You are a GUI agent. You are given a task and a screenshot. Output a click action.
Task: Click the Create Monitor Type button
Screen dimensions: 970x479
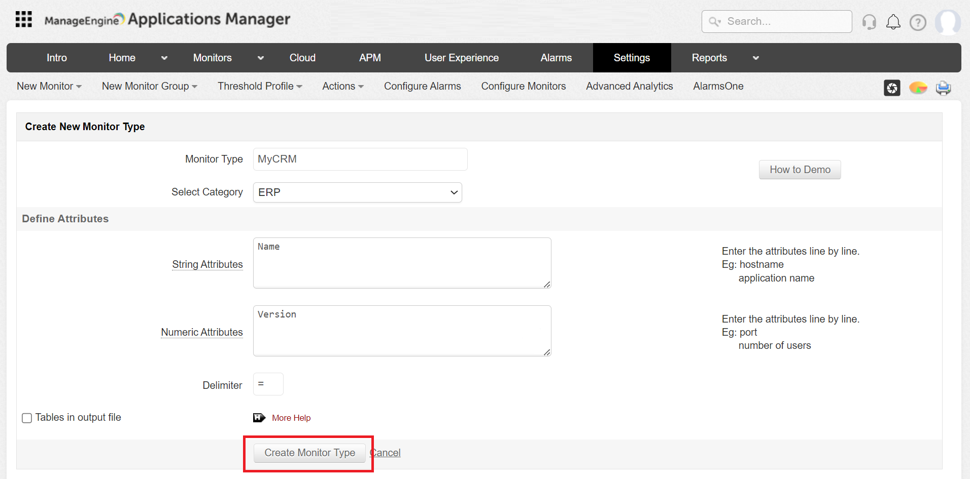pos(310,453)
